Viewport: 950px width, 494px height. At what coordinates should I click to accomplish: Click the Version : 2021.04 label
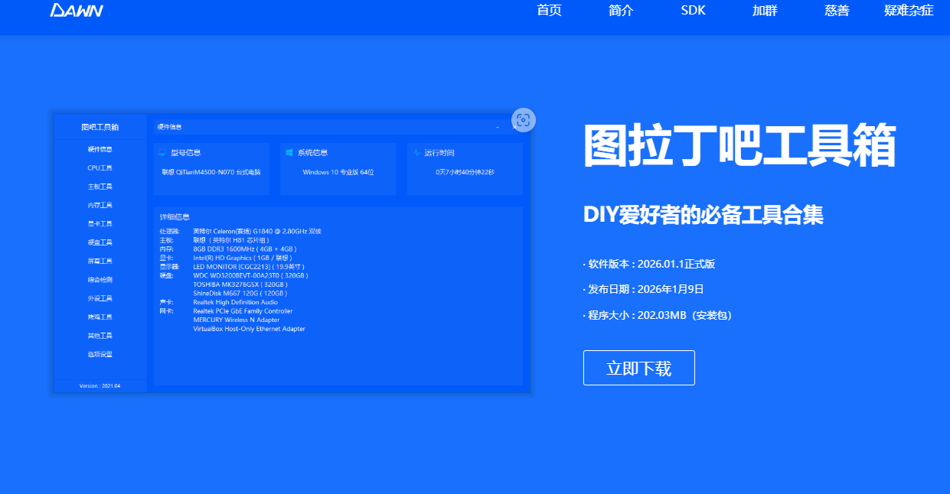[x=100, y=386]
